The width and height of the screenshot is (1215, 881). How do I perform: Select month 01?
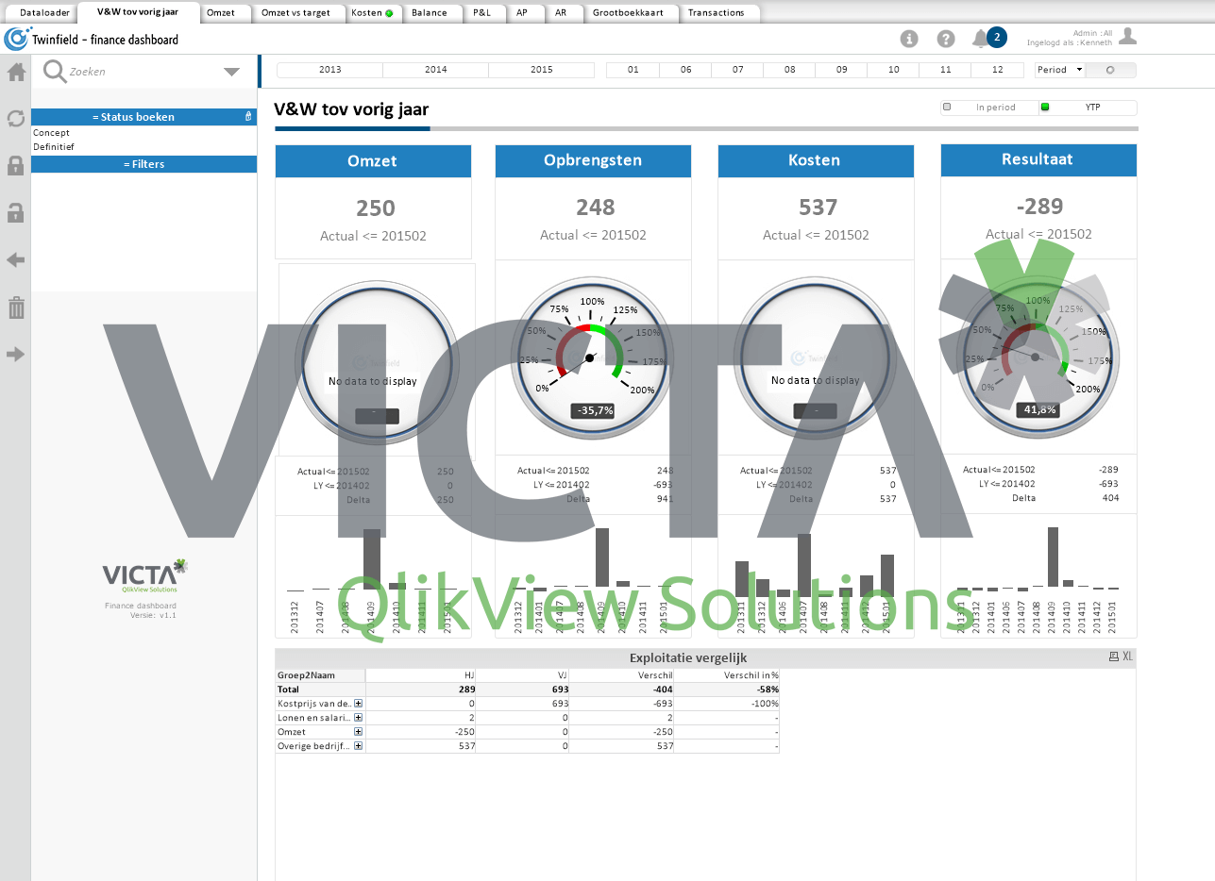coord(633,70)
